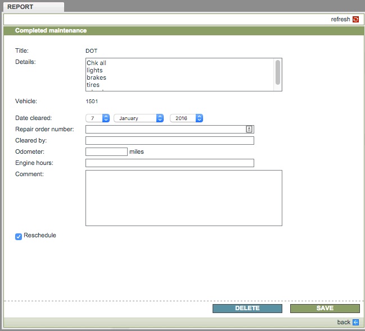Click into the Cleared by field

click(x=169, y=140)
